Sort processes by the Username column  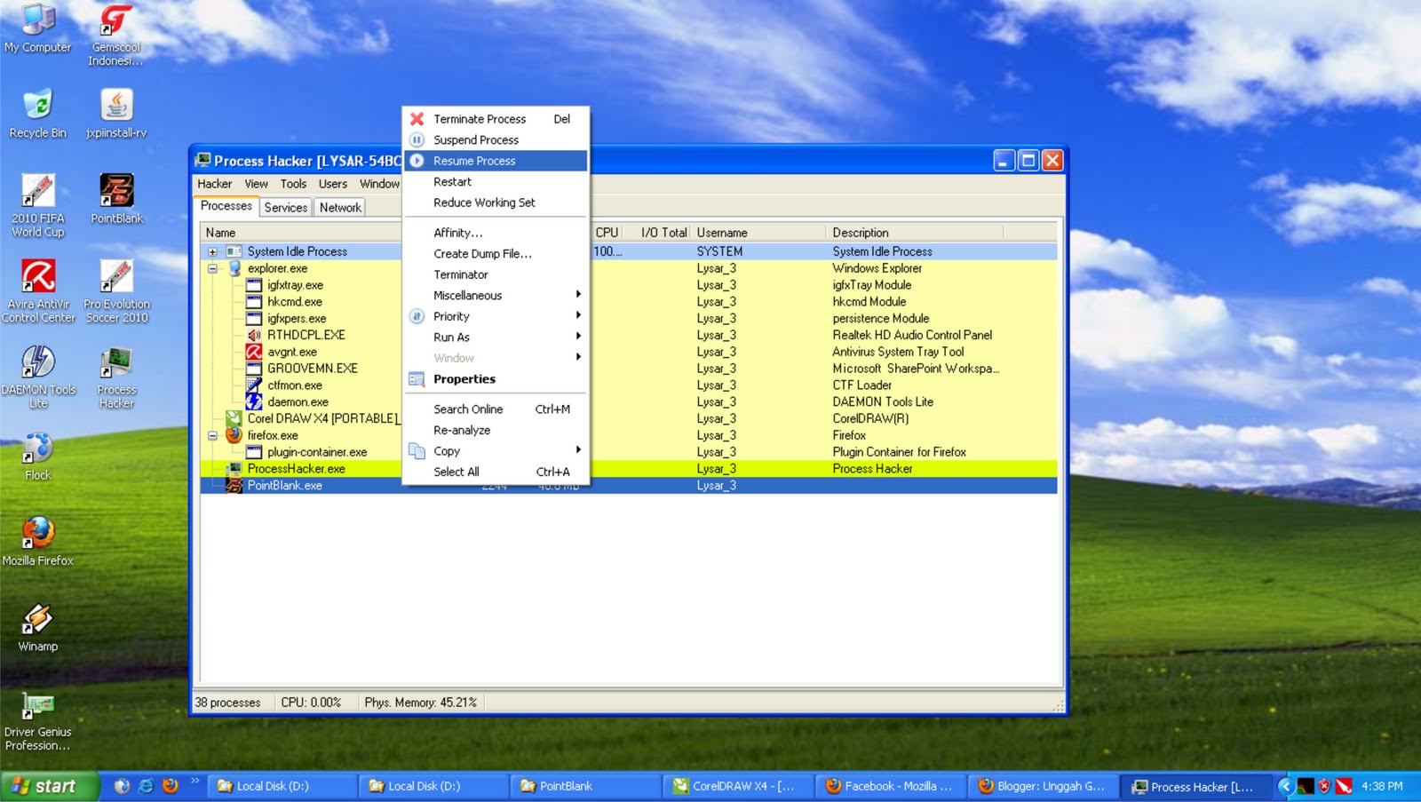pos(722,232)
